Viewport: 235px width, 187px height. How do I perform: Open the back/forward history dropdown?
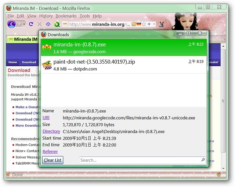(x=24, y=24)
